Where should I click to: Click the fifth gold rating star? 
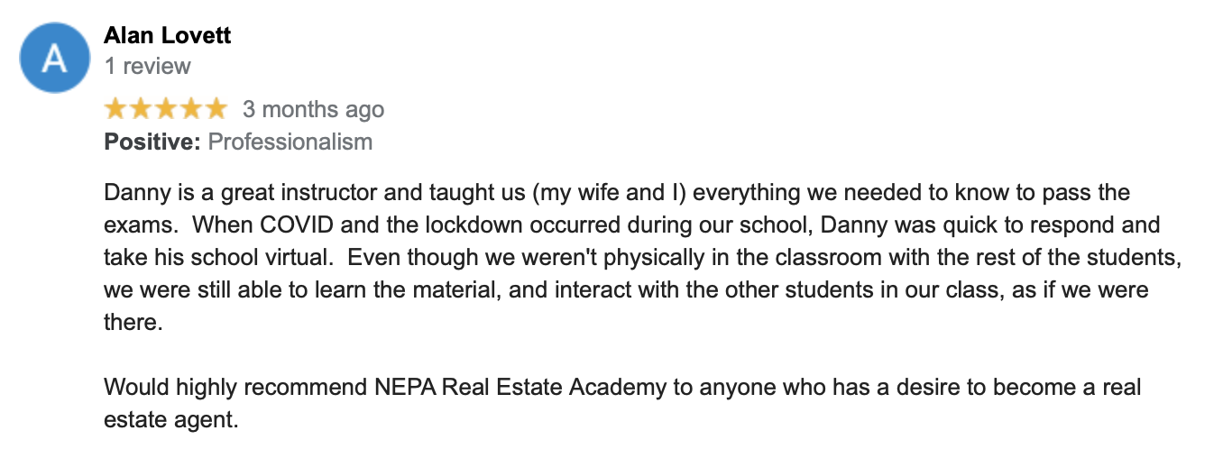[216, 110]
